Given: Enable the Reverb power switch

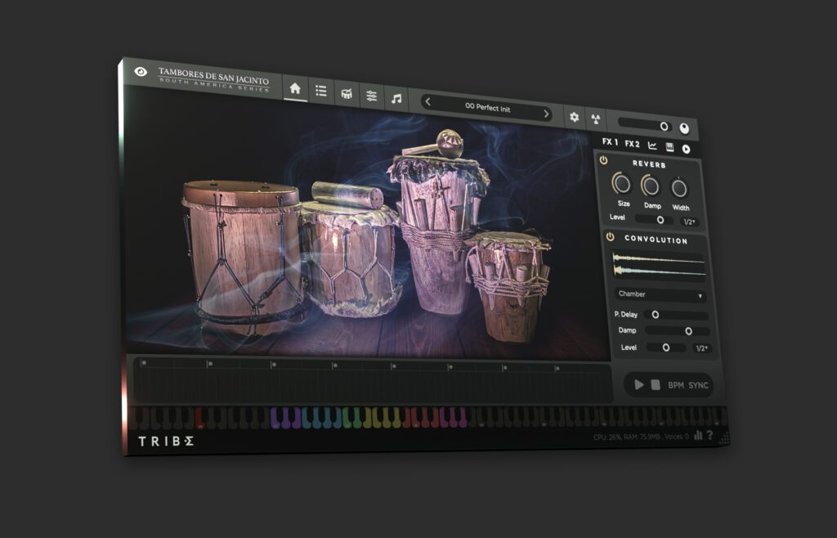Looking at the screenshot, I should pyautogui.click(x=603, y=161).
